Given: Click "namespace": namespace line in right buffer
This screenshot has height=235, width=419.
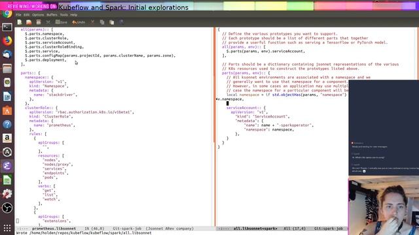Looking at the screenshot, I should [x=269, y=130].
